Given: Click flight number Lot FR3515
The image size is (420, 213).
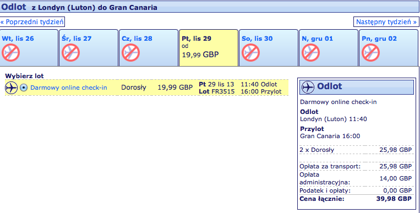Looking at the screenshot, I should [217, 91].
